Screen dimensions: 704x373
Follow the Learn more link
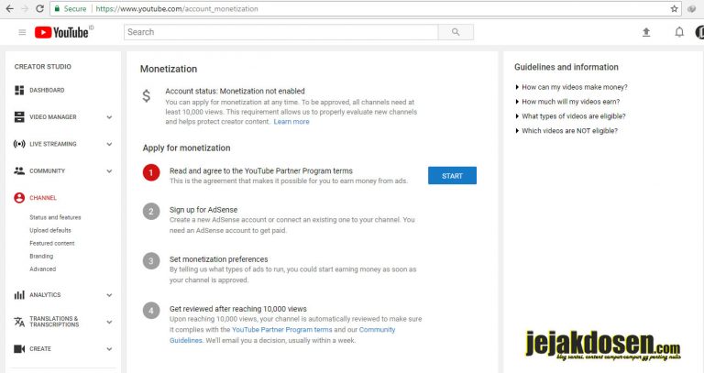tap(291, 122)
